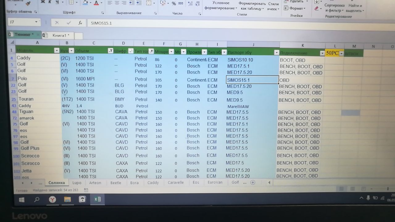Toggle italic К formatting

[50, 2]
